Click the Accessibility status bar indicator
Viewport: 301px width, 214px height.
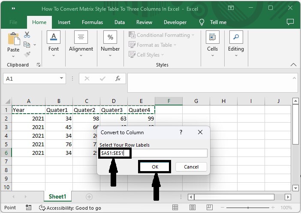(x=70, y=208)
